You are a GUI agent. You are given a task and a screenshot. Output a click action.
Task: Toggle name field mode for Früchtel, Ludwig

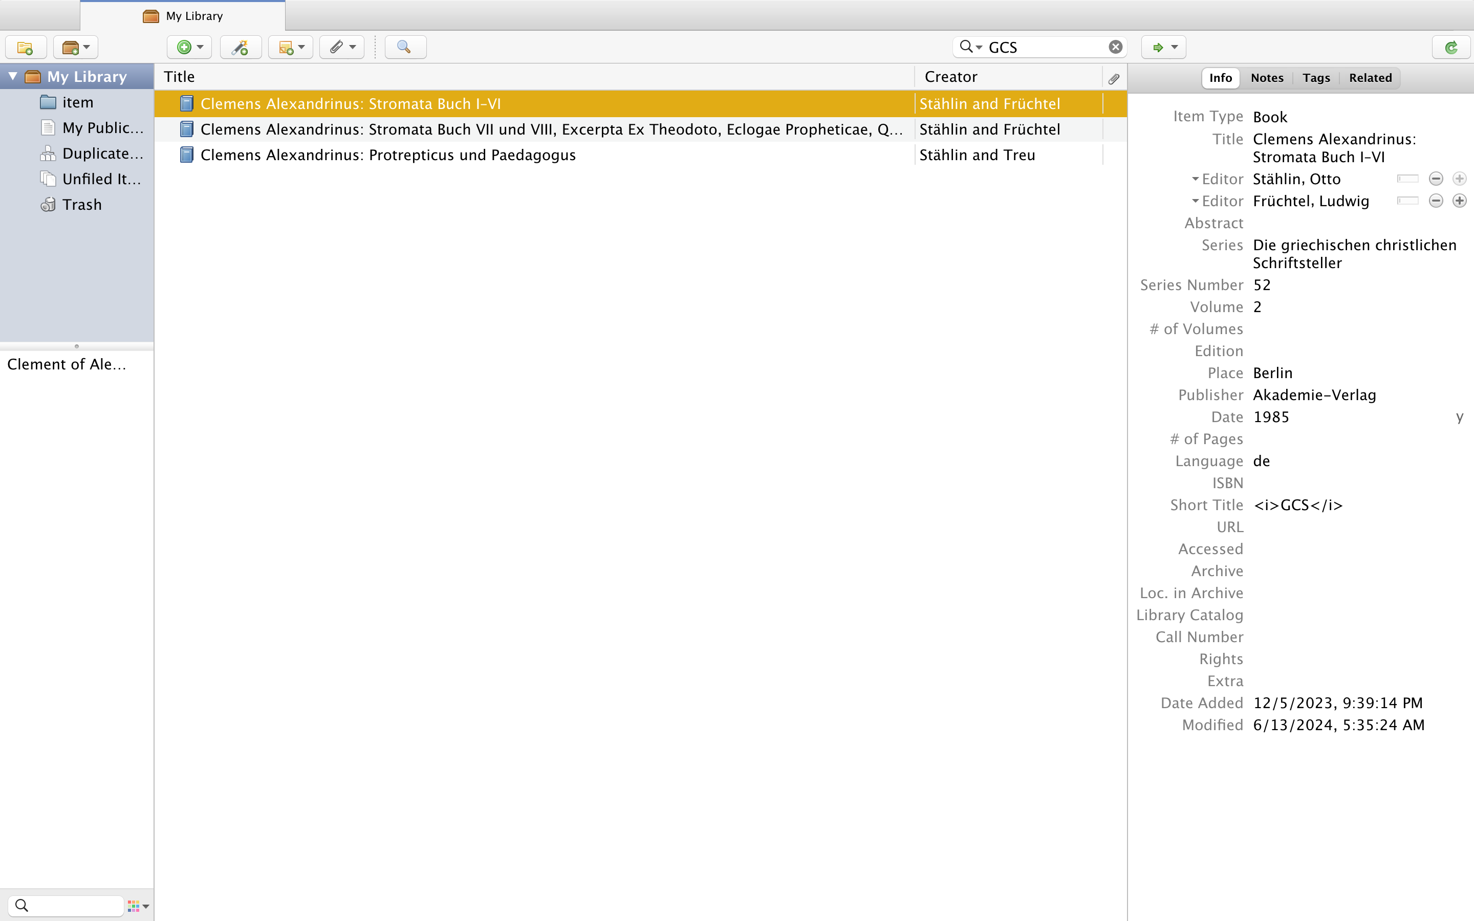point(1407,201)
